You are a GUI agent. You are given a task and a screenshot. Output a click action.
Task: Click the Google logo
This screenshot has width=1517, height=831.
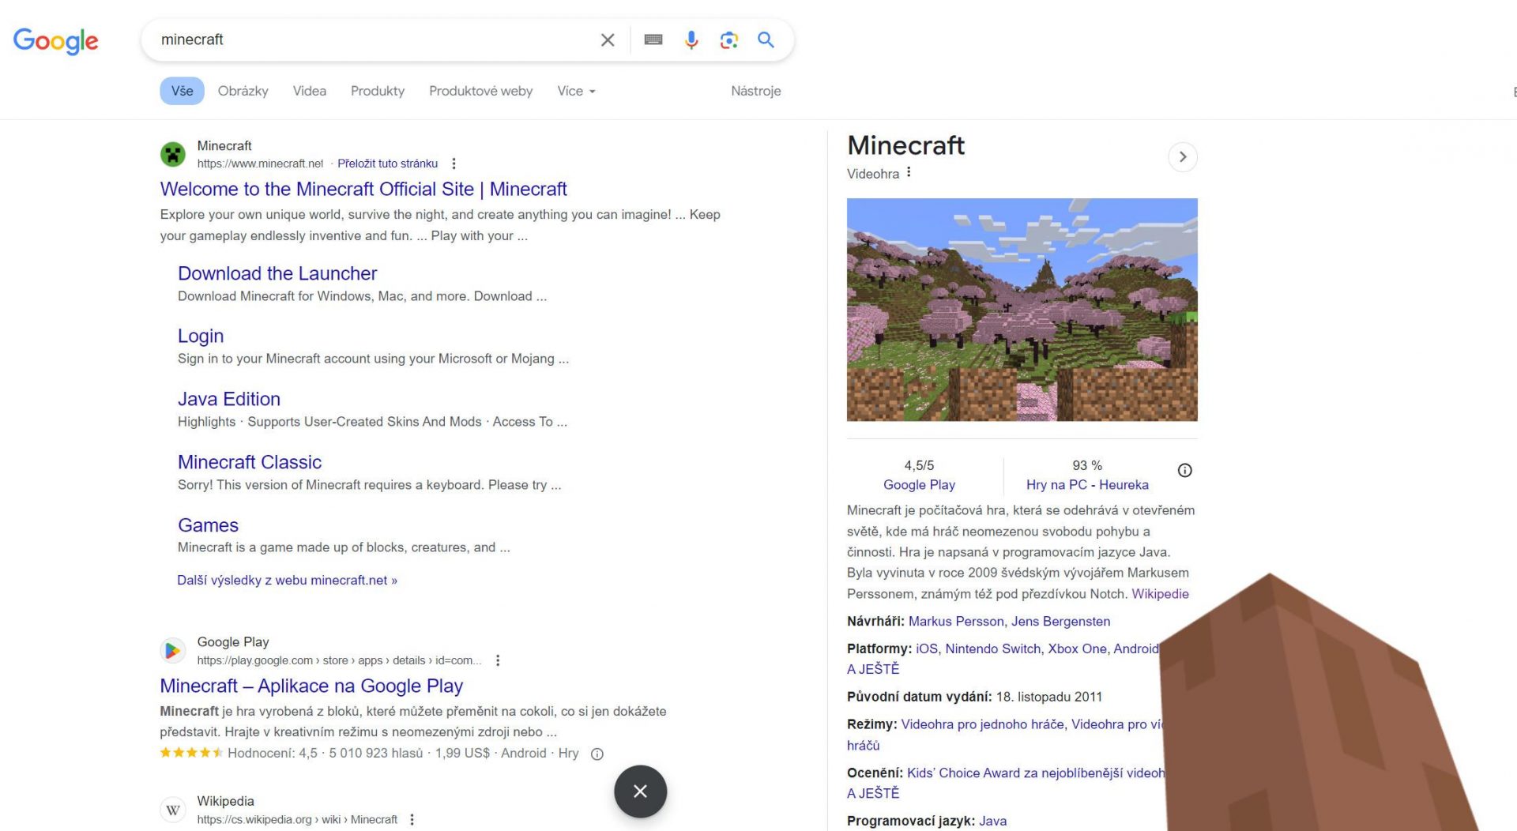pyautogui.click(x=55, y=40)
